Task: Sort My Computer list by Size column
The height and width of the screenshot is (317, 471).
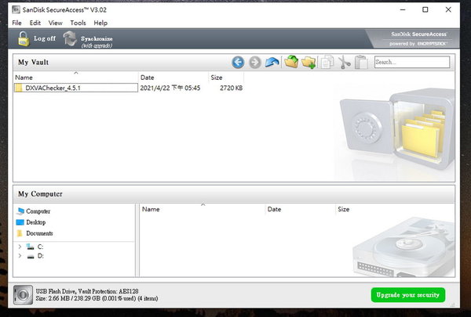Action: pyautogui.click(x=343, y=209)
